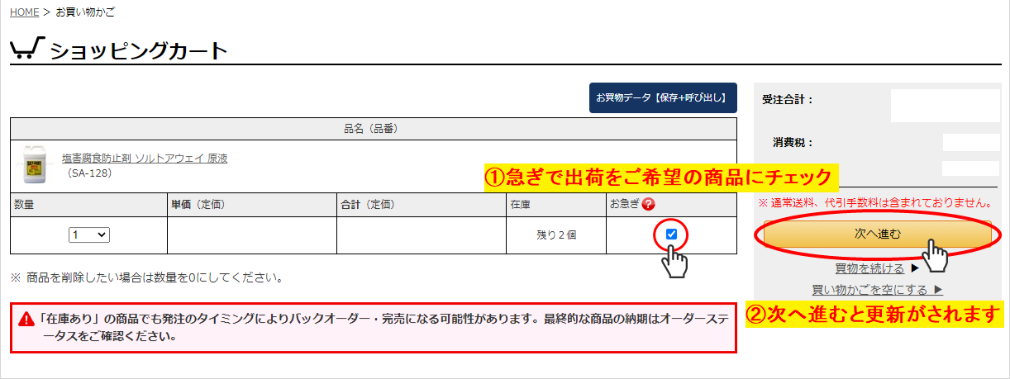
Task: Click the HOME breadcrumb link
Action: click(x=24, y=12)
